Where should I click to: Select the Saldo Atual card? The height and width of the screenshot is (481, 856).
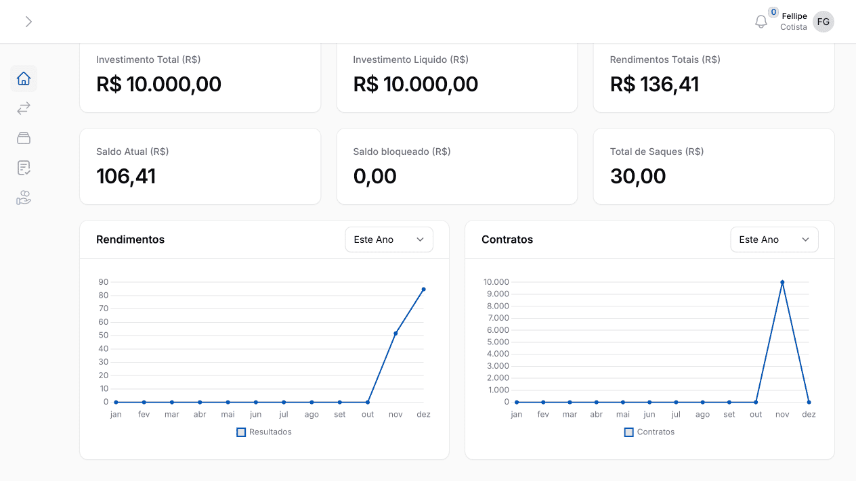coord(200,166)
